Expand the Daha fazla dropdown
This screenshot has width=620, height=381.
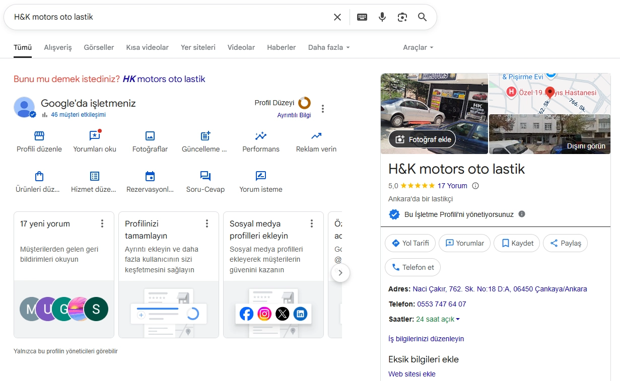tap(329, 47)
